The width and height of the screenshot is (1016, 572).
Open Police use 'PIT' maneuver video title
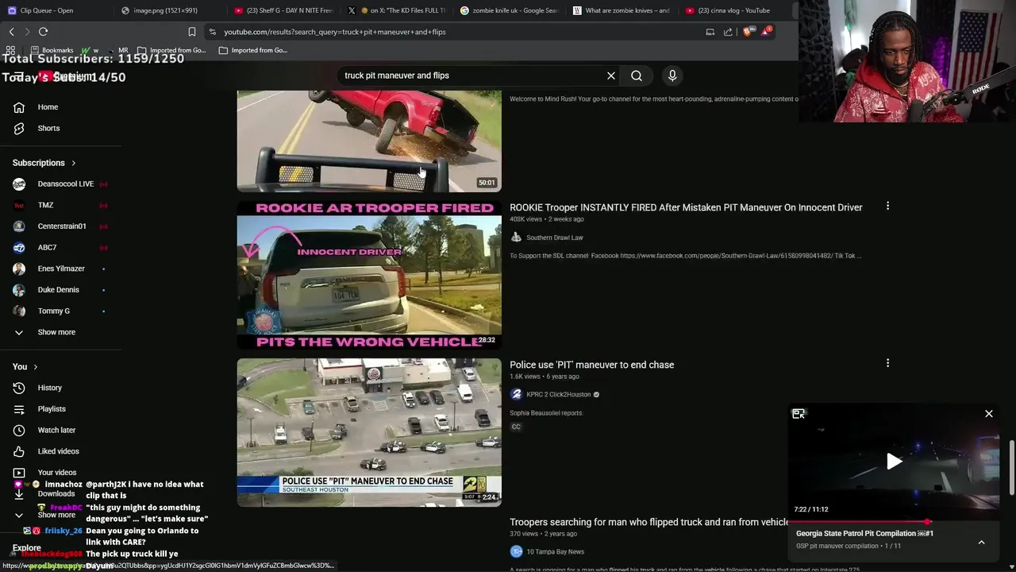[x=591, y=365]
